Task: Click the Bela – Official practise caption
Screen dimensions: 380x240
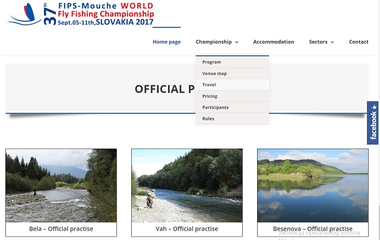Action: click(61, 229)
